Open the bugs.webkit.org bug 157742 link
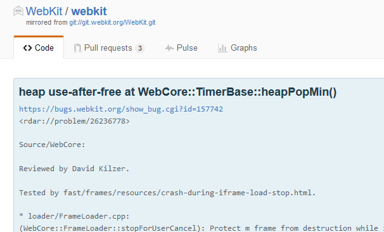The width and height of the screenshot is (384, 232). coord(121,109)
